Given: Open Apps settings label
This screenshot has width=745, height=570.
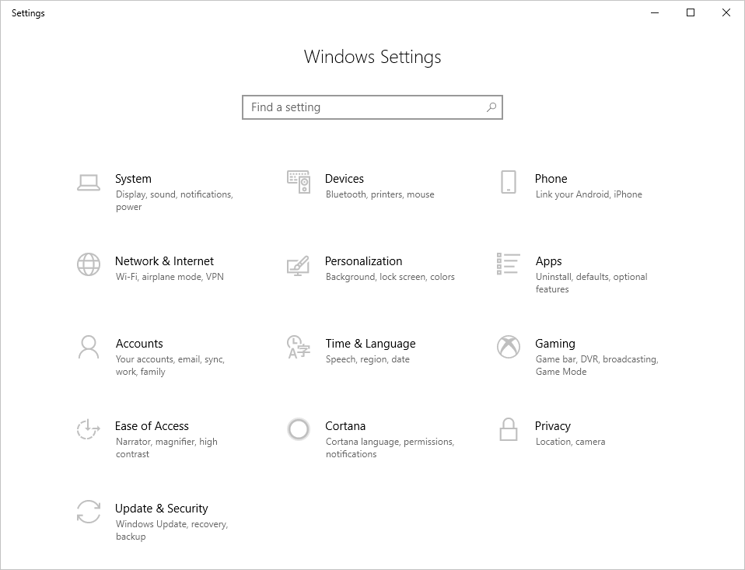Looking at the screenshot, I should [549, 261].
